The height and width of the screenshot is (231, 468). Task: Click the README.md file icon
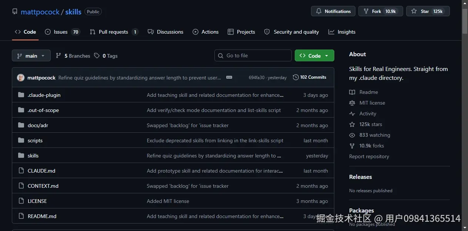[x=21, y=216]
